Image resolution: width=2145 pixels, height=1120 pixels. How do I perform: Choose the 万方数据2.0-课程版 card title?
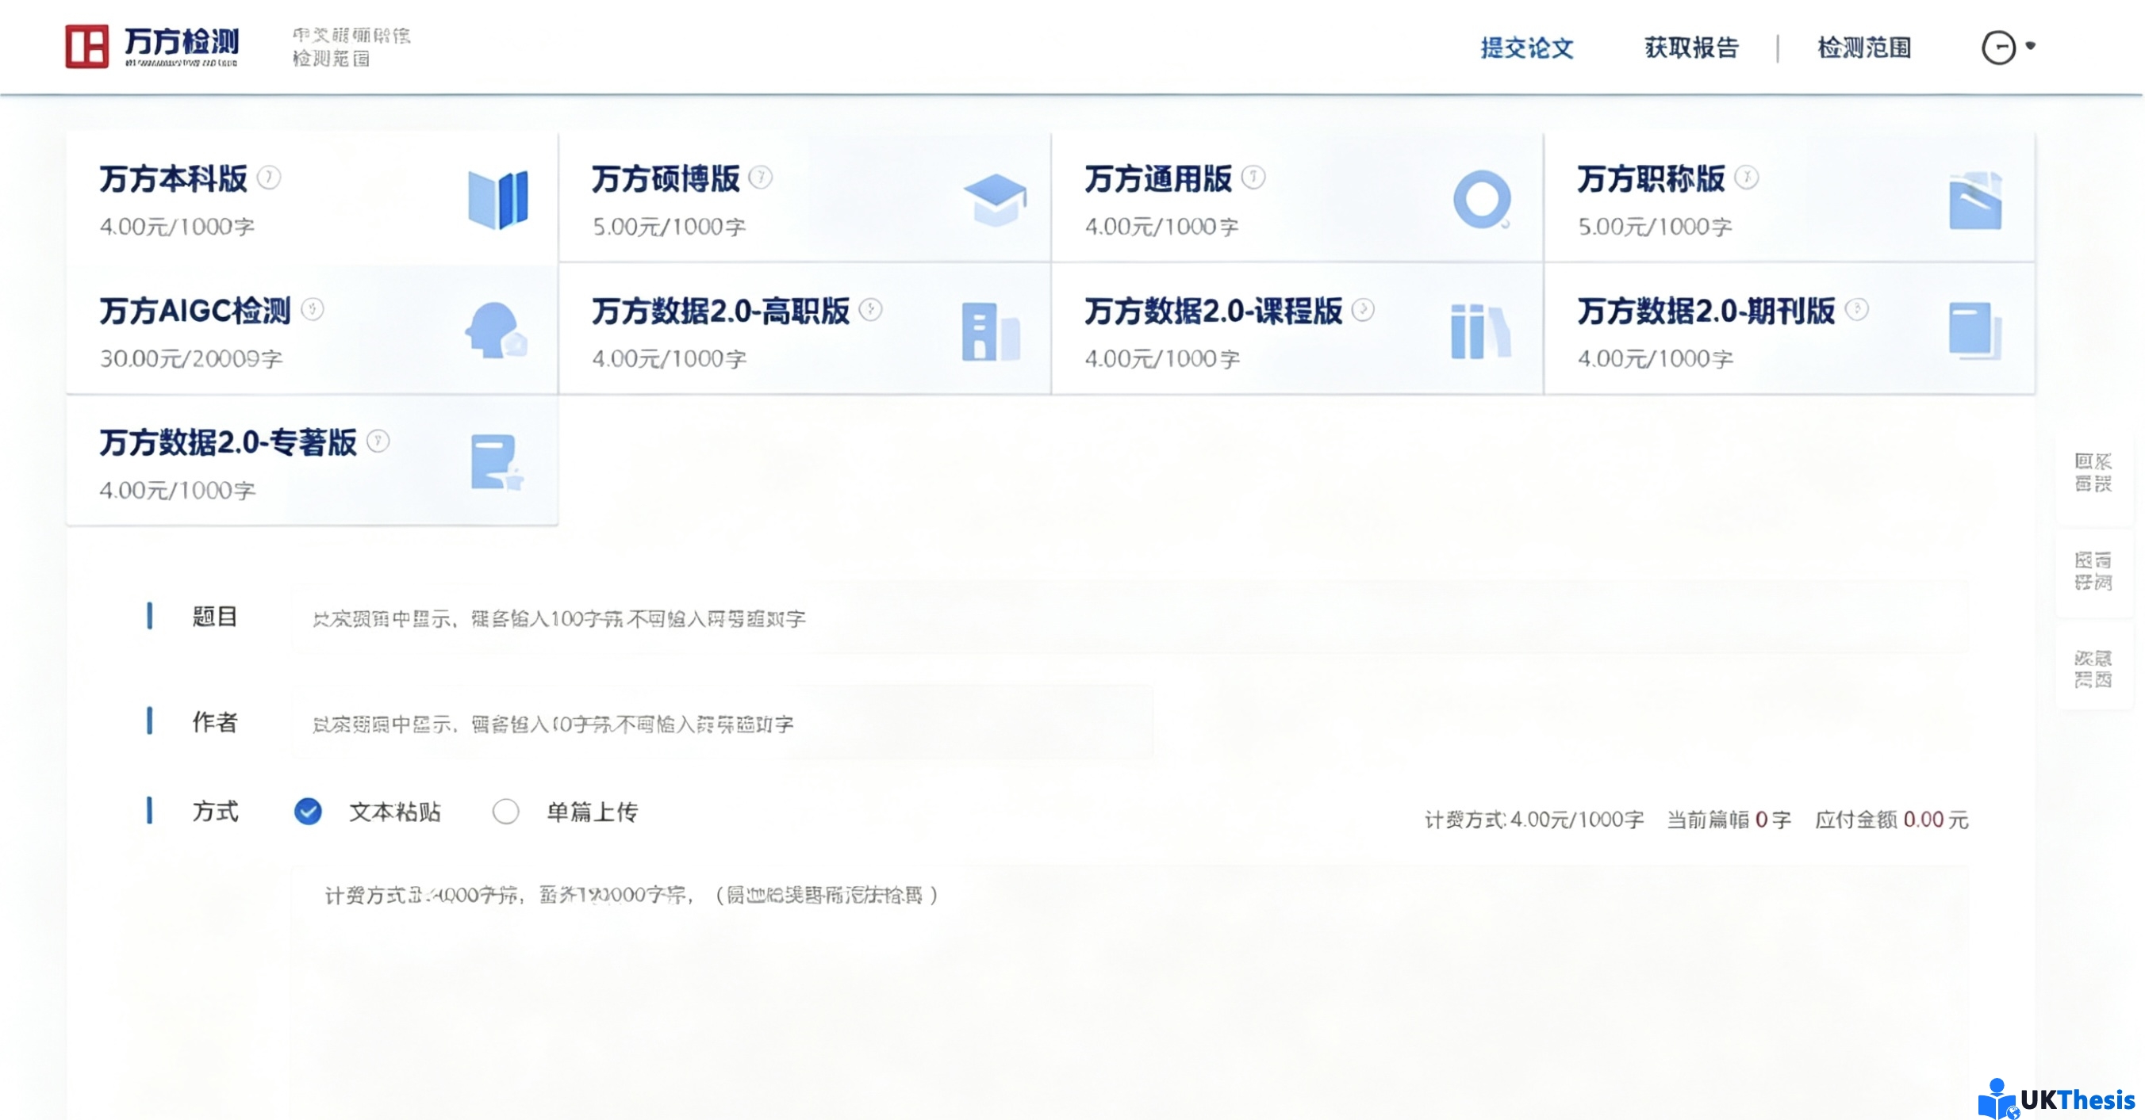click(x=1213, y=311)
